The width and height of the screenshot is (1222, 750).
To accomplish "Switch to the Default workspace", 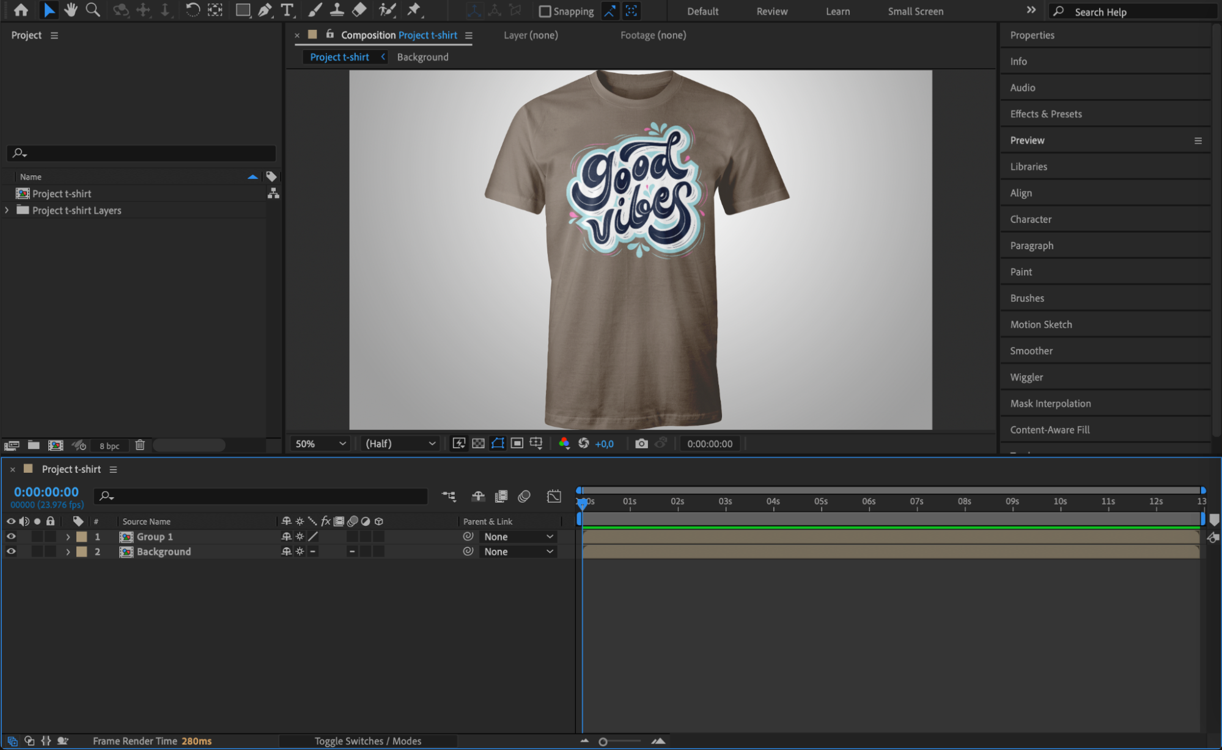I will [702, 12].
